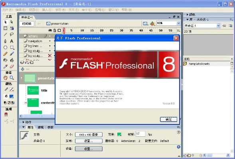Hide the navigation layer visibility dot
Screen dimensions: 235x159
click(50, 41)
